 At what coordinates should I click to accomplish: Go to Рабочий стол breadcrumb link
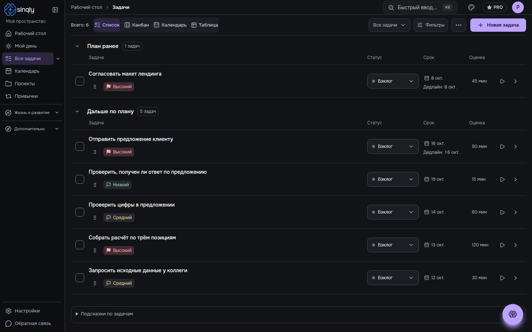(86, 7)
